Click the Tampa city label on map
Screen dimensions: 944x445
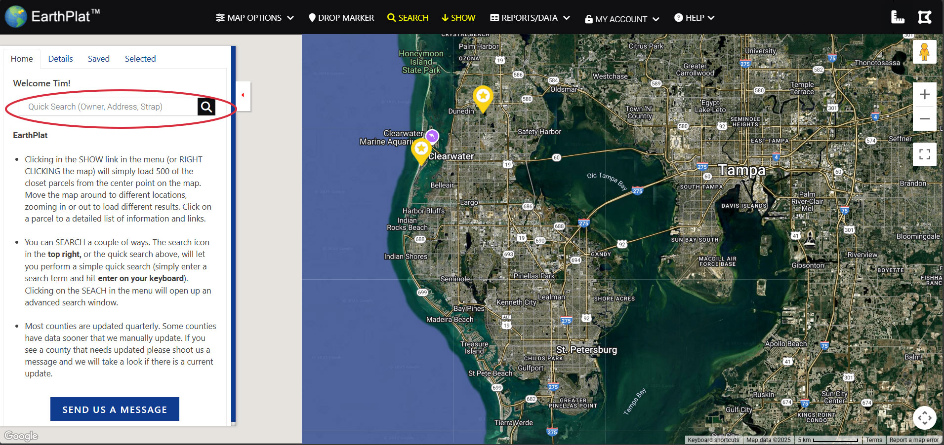click(x=741, y=170)
